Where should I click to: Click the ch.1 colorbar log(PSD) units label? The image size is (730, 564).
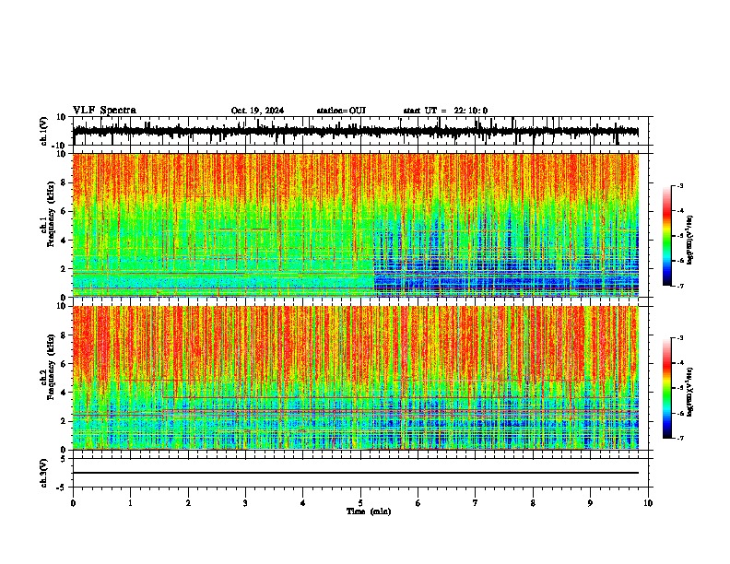(x=689, y=240)
